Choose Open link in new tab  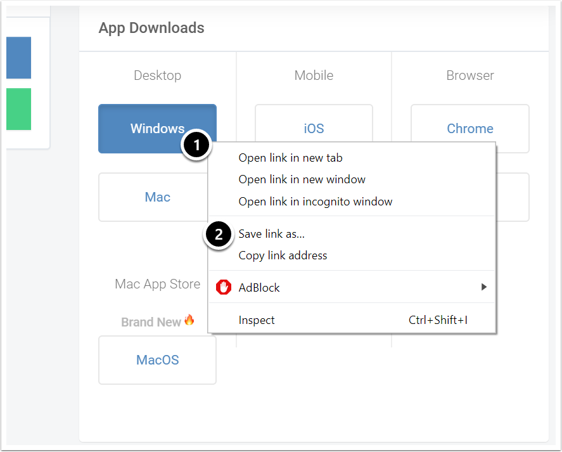click(x=352, y=158)
